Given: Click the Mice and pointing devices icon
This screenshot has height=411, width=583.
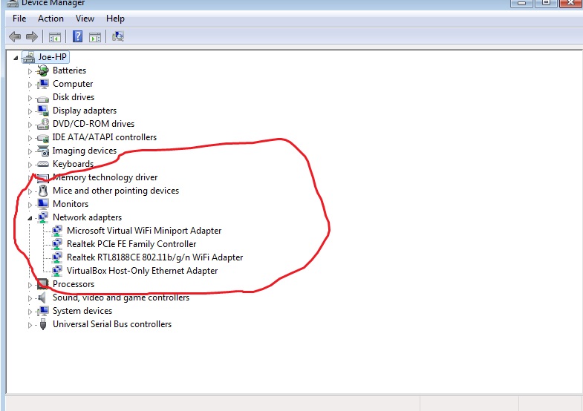Looking at the screenshot, I should [x=43, y=191].
